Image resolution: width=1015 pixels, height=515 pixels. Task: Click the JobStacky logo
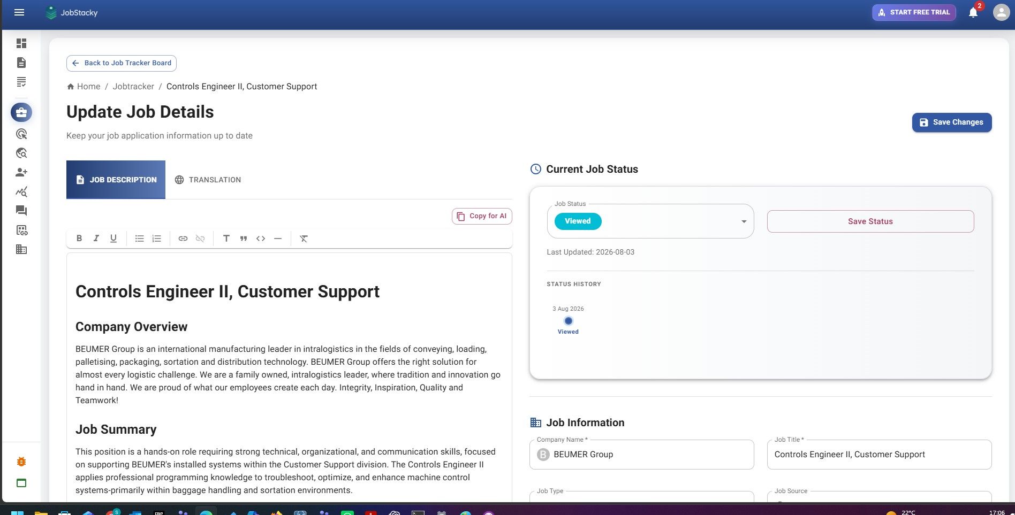72,12
